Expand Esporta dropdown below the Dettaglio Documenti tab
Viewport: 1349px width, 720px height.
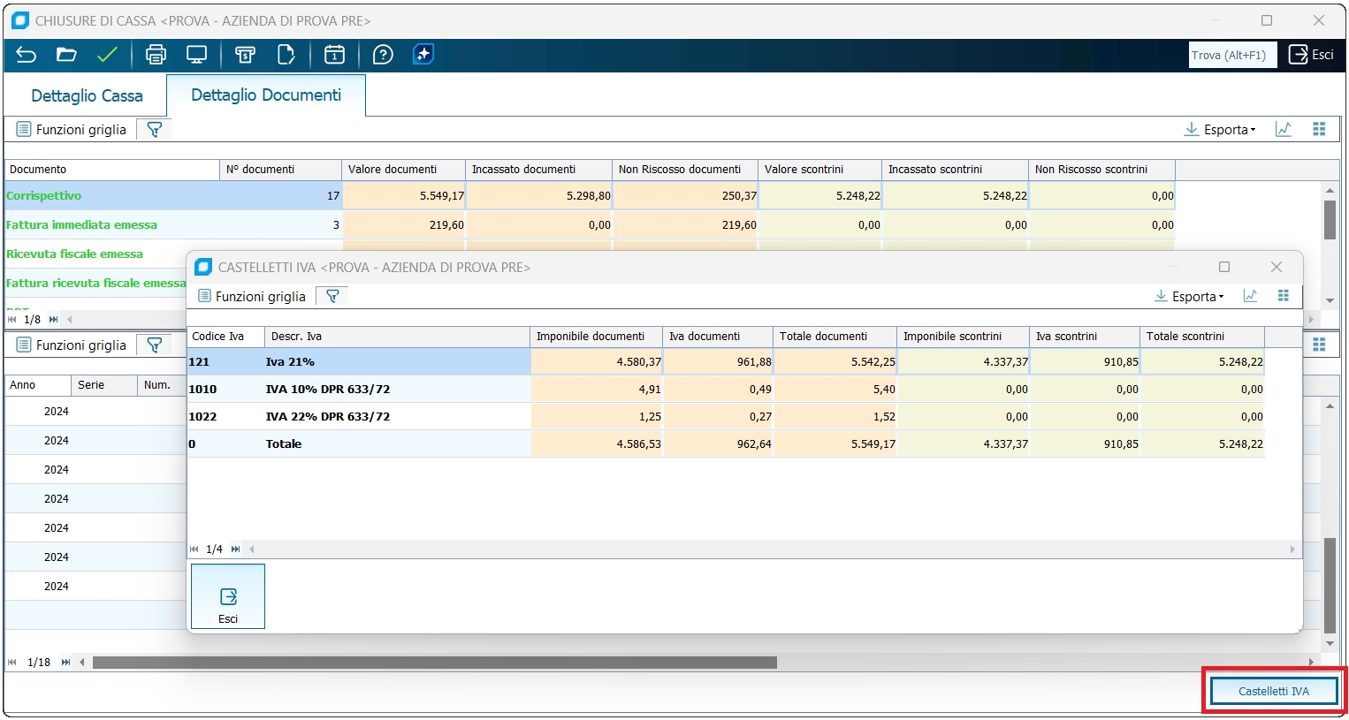1220,130
